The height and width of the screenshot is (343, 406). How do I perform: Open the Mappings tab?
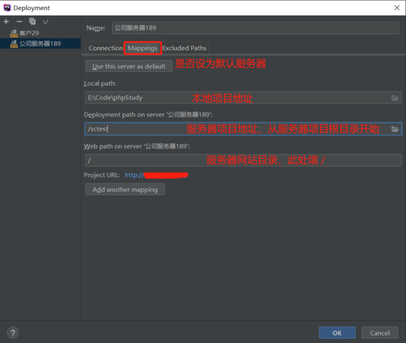(143, 48)
